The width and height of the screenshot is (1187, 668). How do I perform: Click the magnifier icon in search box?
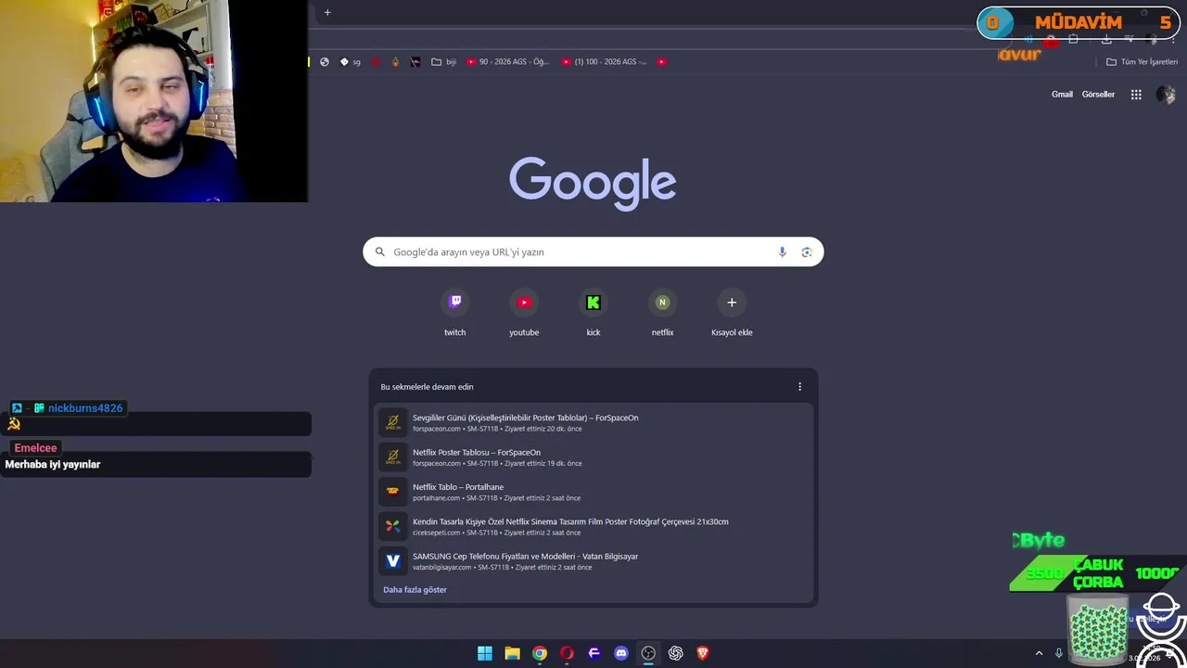pyautogui.click(x=379, y=252)
